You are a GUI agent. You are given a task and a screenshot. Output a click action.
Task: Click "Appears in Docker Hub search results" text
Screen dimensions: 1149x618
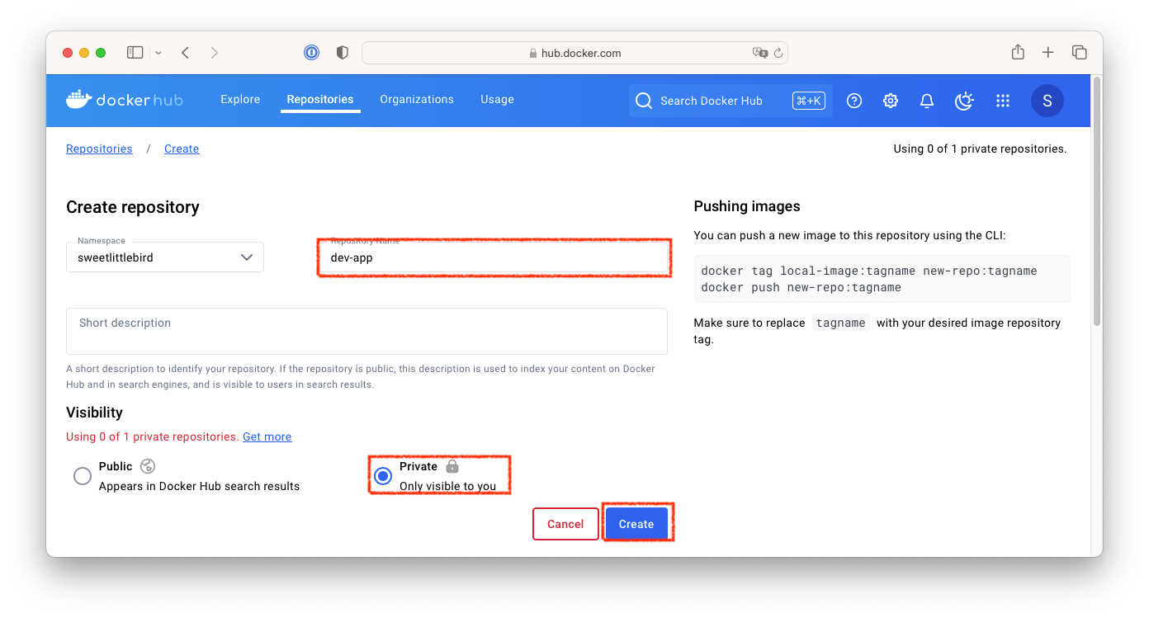(199, 486)
